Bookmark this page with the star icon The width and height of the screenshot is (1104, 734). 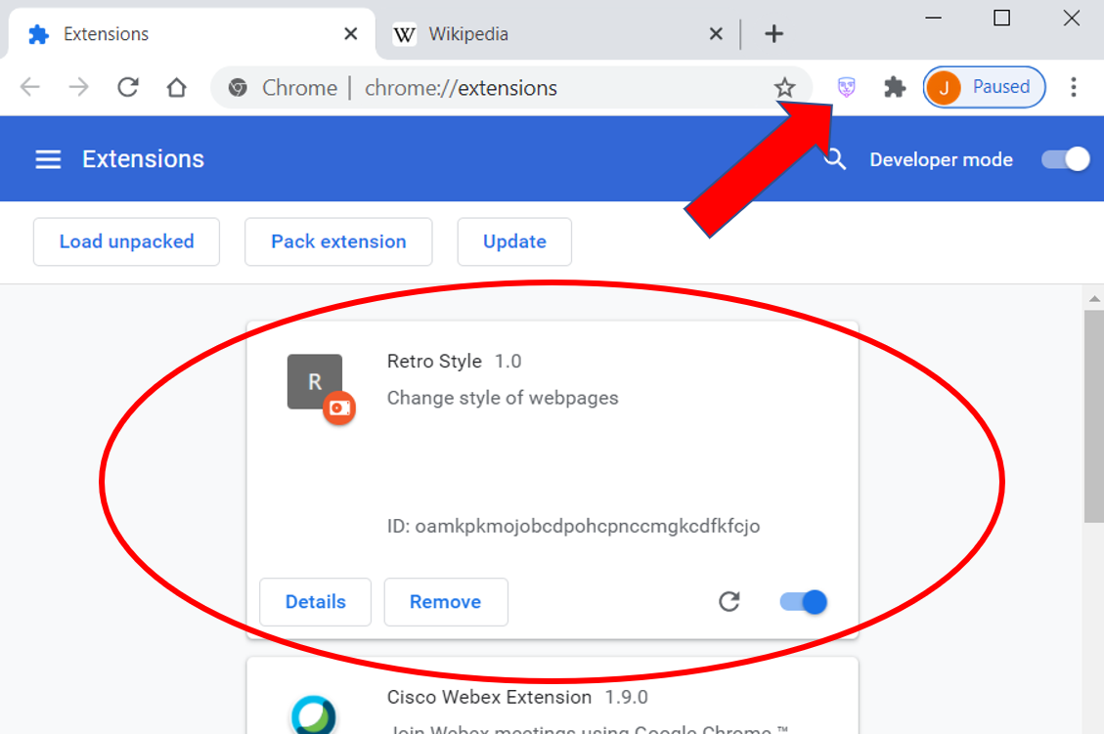[x=784, y=88]
